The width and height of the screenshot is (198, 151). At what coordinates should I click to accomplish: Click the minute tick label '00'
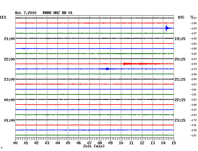point(16,143)
